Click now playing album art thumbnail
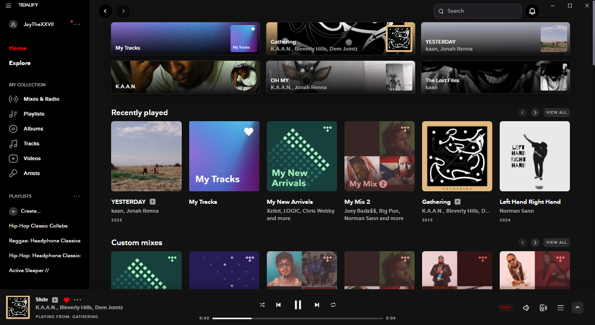This screenshot has width=595, height=325. [x=18, y=307]
